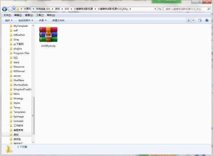Toggle the preview pane icon
Viewport: 213px width, 156px height.
coord(200,20)
